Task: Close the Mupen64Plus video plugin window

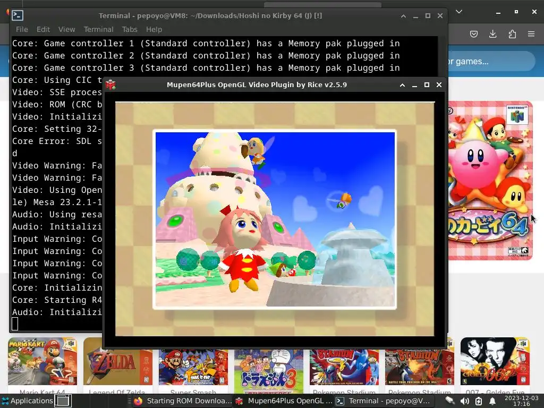Action: (439, 85)
